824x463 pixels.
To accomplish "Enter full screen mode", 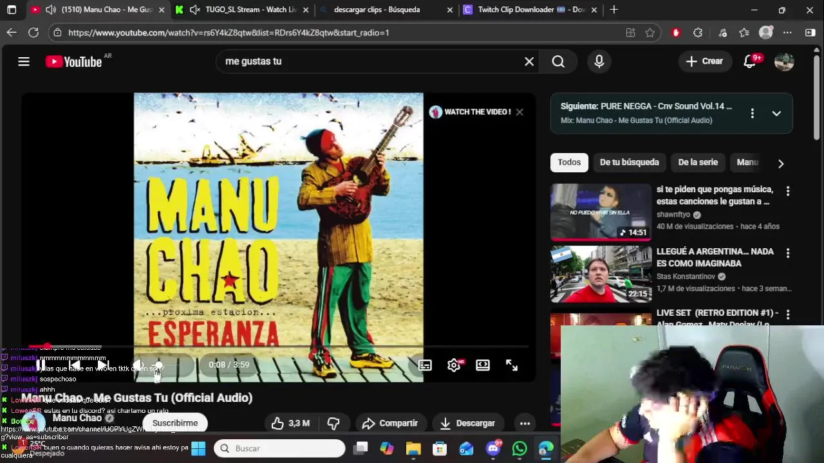I will point(512,365).
